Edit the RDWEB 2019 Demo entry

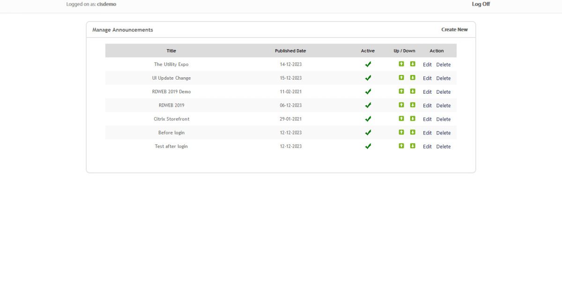click(427, 91)
